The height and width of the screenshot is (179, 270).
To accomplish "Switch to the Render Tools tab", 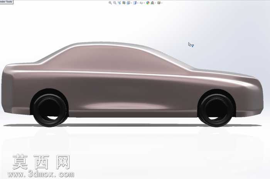I will (x=7, y=2).
